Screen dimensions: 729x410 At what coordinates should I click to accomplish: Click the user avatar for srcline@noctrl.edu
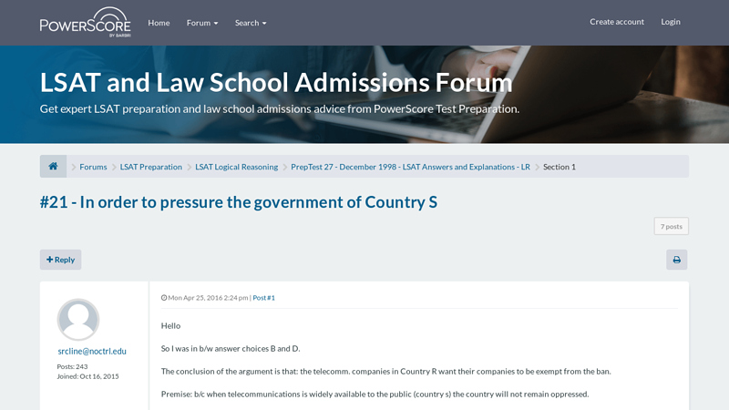click(78, 320)
